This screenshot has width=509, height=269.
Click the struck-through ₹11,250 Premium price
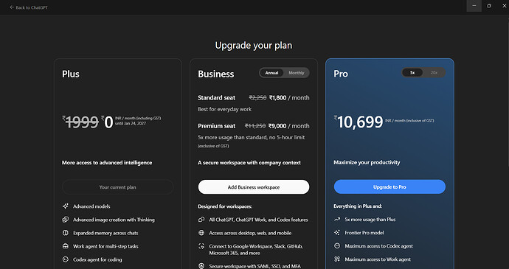pos(255,126)
